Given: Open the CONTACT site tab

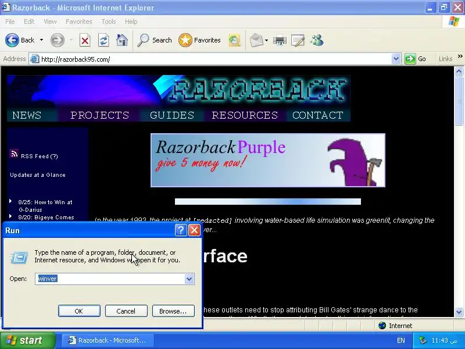Looking at the screenshot, I should [318, 115].
